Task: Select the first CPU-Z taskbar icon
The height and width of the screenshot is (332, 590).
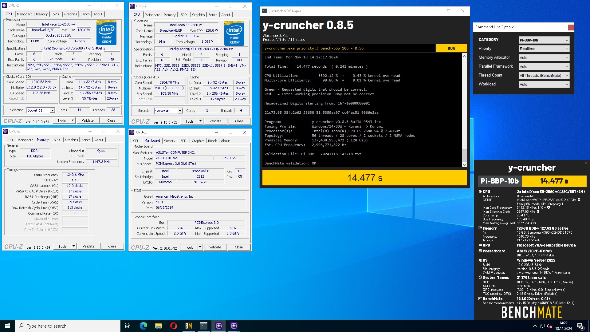Action: click(218, 326)
